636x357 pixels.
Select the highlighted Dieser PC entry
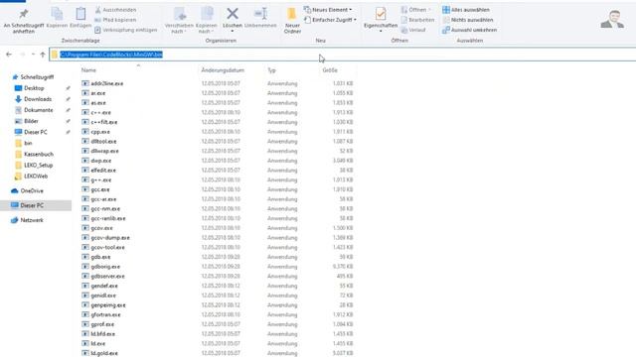click(x=36, y=205)
